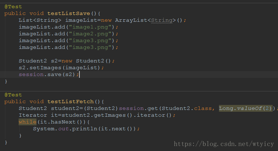This screenshot has width=278, height=151.
Task: Click the testListFetch method name
Action: click(x=70, y=102)
